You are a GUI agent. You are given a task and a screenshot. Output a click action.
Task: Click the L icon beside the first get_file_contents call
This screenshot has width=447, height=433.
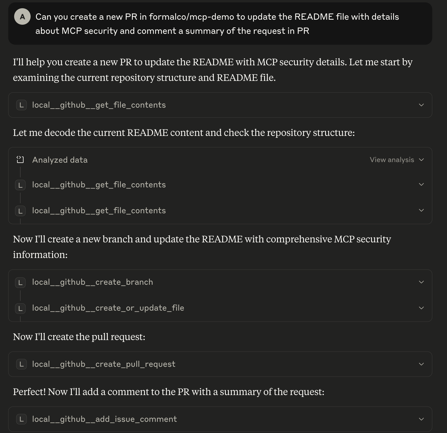coord(21,105)
